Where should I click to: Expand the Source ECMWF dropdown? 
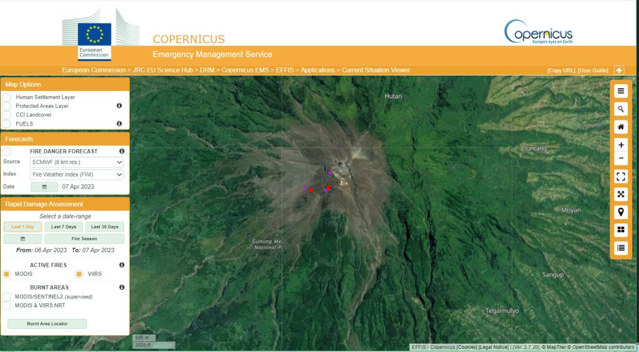pyautogui.click(x=77, y=162)
